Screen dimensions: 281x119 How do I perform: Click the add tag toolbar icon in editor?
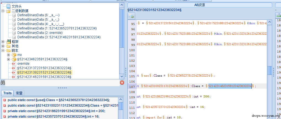[131, 16]
